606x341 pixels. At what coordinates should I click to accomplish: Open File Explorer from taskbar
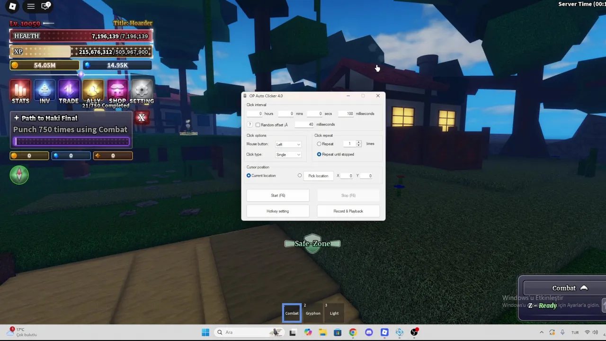coord(322,332)
